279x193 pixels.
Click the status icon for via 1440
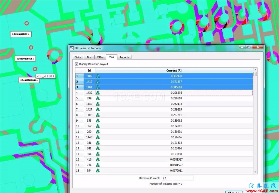point(98,137)
